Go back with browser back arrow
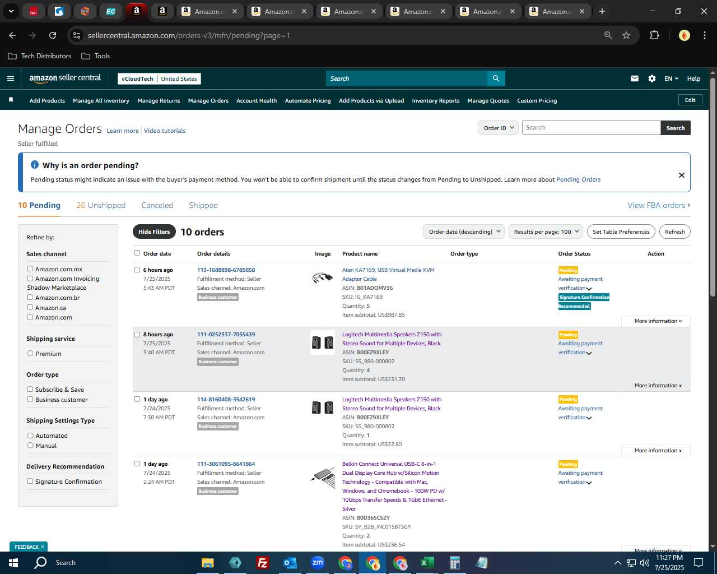The width and height of the screenshot is (717, 574). [12, 35]
